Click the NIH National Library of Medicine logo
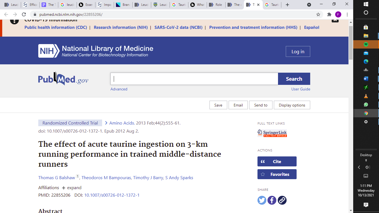Image resolution: width=379 pixels, height=213 pixels. [x=96, y=51]
